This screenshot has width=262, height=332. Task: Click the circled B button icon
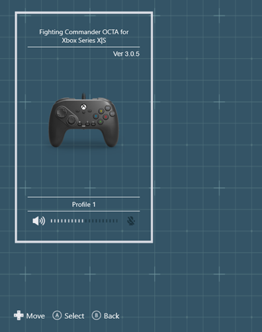point(96,315)
